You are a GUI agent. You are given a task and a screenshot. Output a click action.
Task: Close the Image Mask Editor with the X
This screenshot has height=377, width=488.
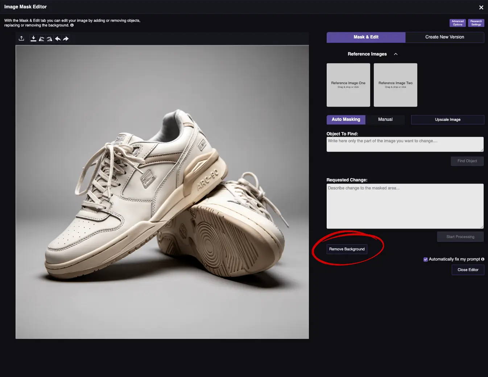click(x=481, y=7)
